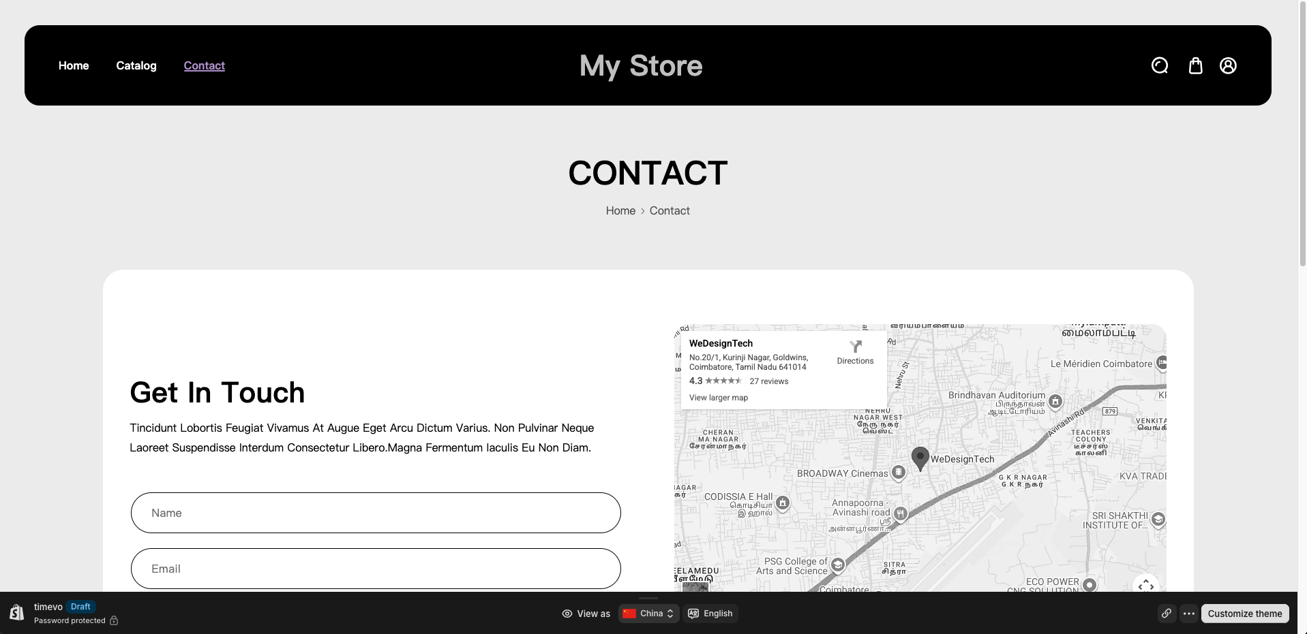Click the View larger map link

(x=718, y=398)
